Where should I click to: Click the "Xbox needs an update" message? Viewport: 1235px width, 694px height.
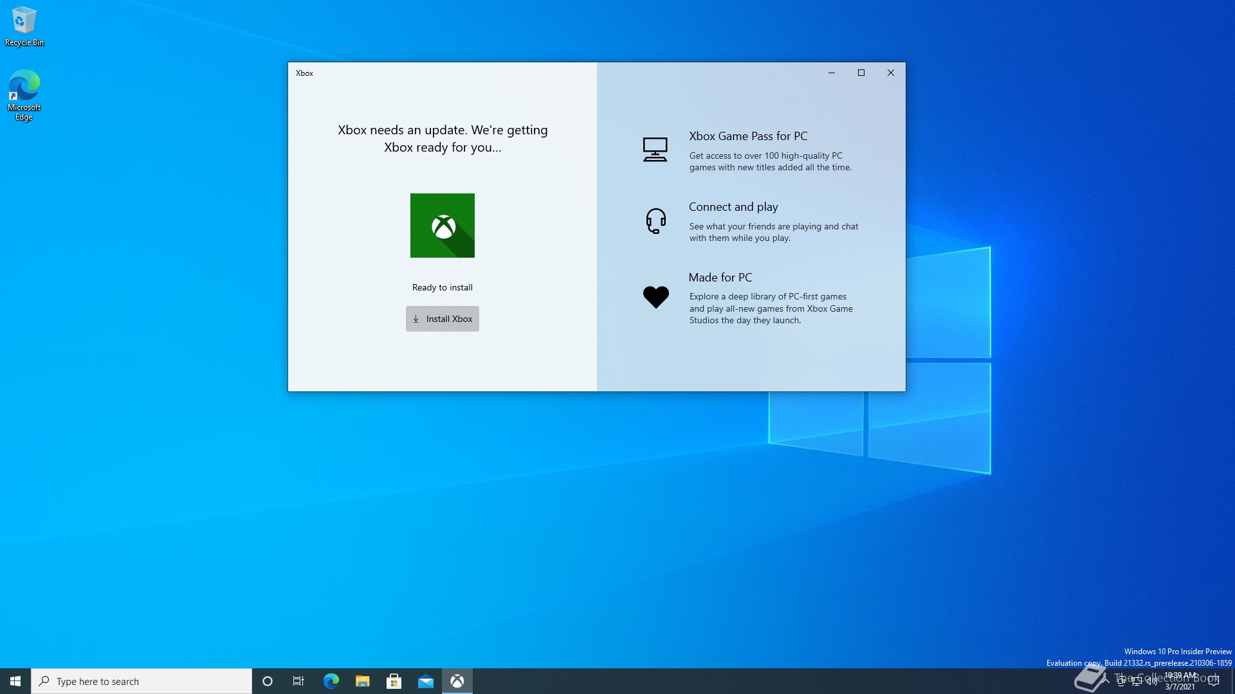(443, 138)
